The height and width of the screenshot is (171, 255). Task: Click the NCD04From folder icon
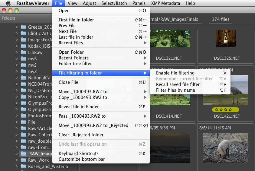pos(24,84)
